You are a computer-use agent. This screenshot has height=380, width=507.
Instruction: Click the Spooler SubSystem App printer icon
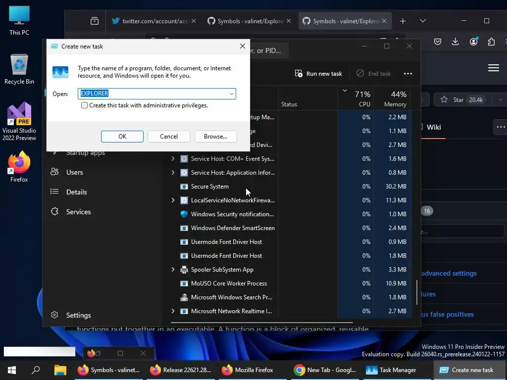(184, 270)
